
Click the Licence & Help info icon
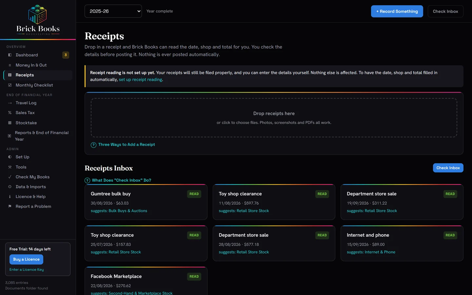pos(10,197)
